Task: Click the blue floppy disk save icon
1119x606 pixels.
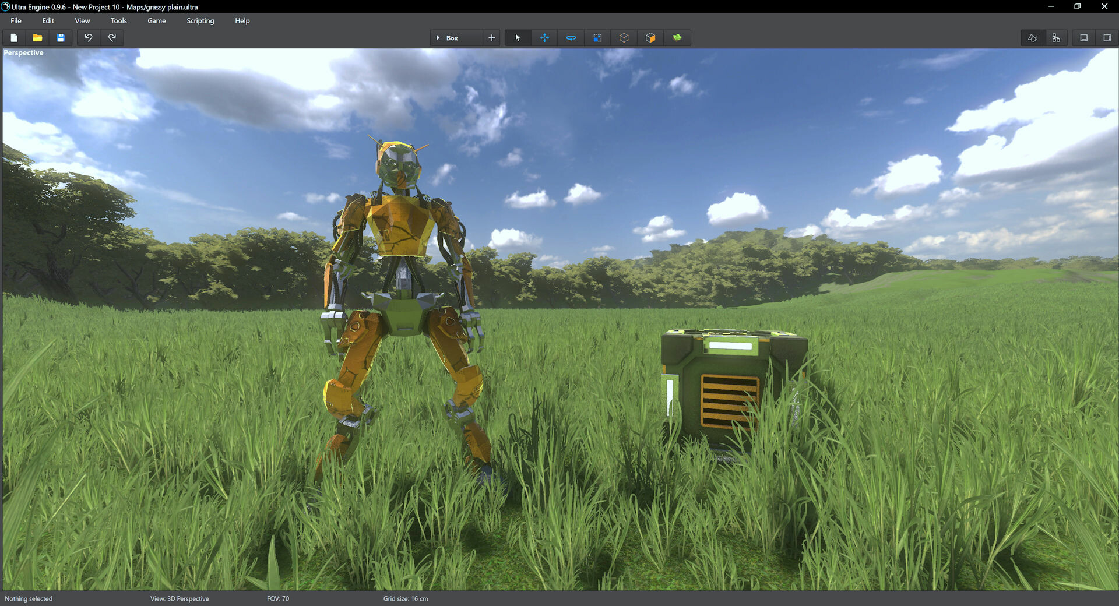Action: [61, 38]
